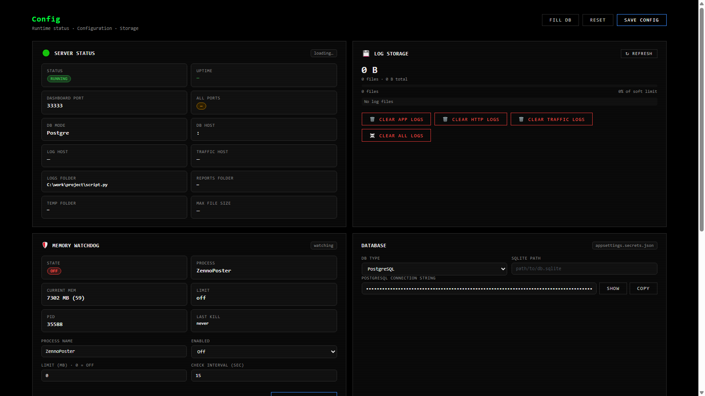Click the No log files row

(x=509, y=102)
